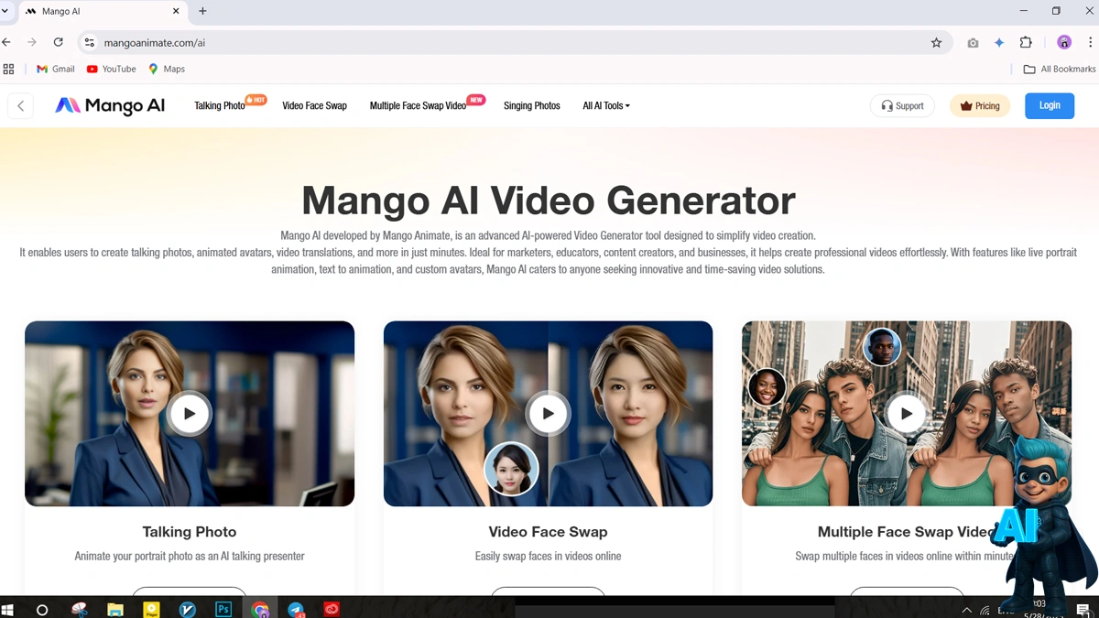Play the Talking Photo preview video

(x=190, y=413)
